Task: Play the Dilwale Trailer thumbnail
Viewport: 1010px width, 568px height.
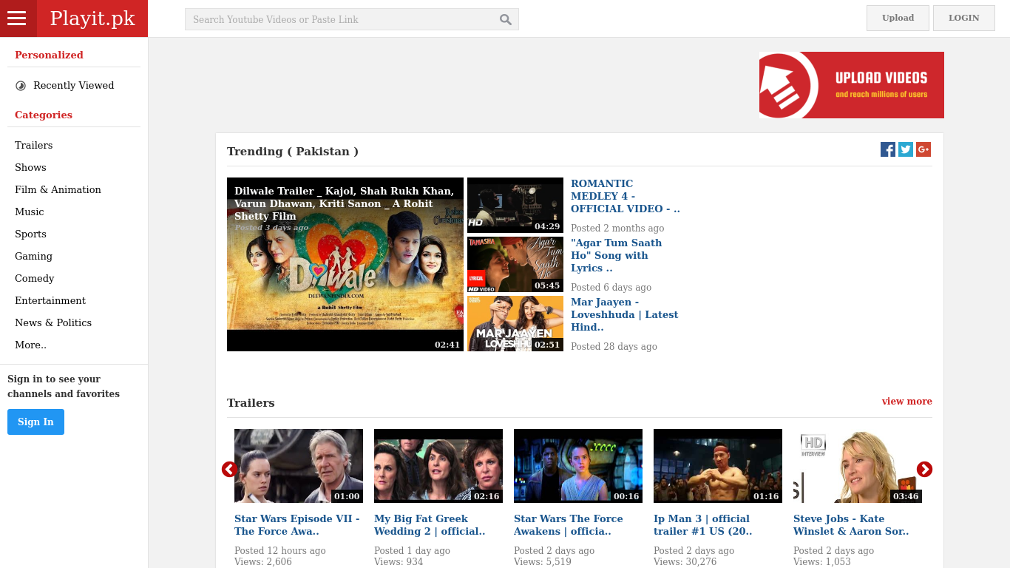Action: [345, 264]
